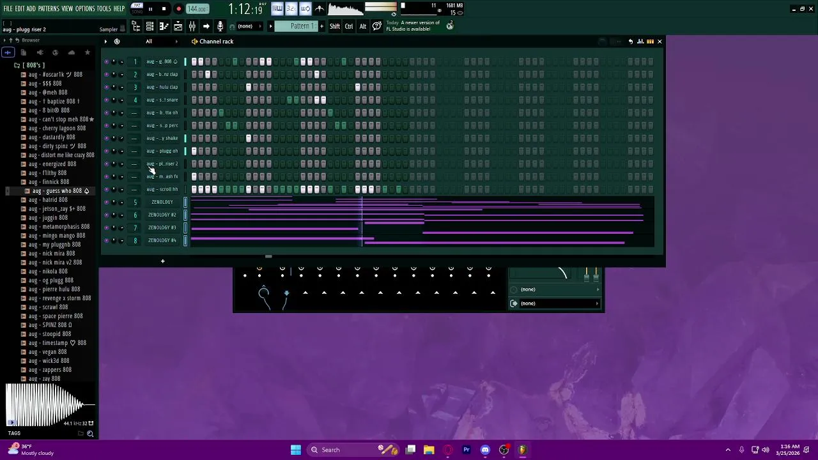
Task: Open Discord from the Windows taskbar
Action: click(x=485, y=450)
